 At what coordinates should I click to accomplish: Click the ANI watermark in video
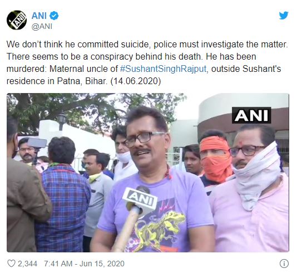click(x=251, y=115)
